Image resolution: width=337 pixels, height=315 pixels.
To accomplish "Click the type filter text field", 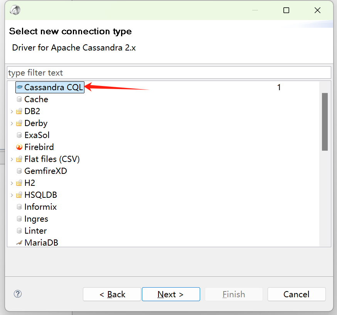I will [169, 72].
